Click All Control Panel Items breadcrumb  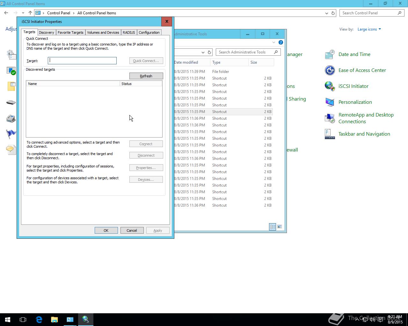click(x=97, y=13)
